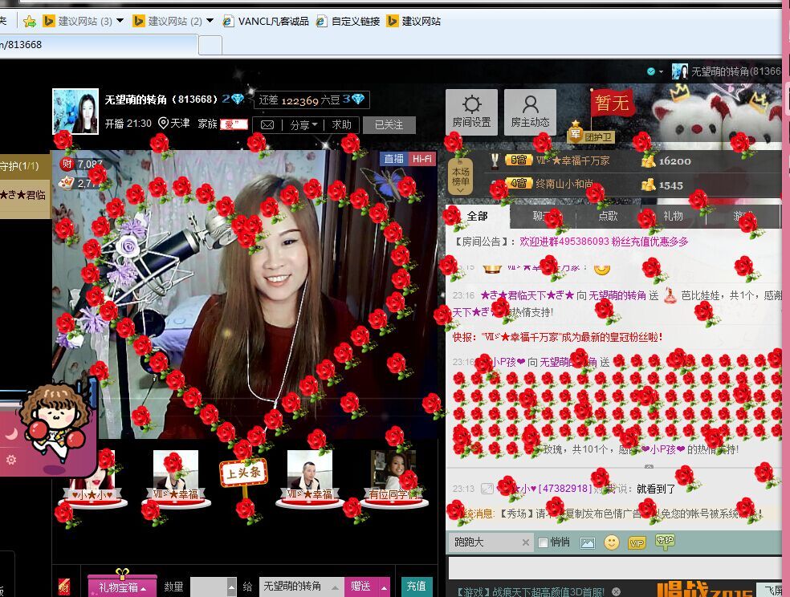The width and height of the screenshot is (790, 597).
Task: Expand the 分享 share dropdown
Action: 303,125
